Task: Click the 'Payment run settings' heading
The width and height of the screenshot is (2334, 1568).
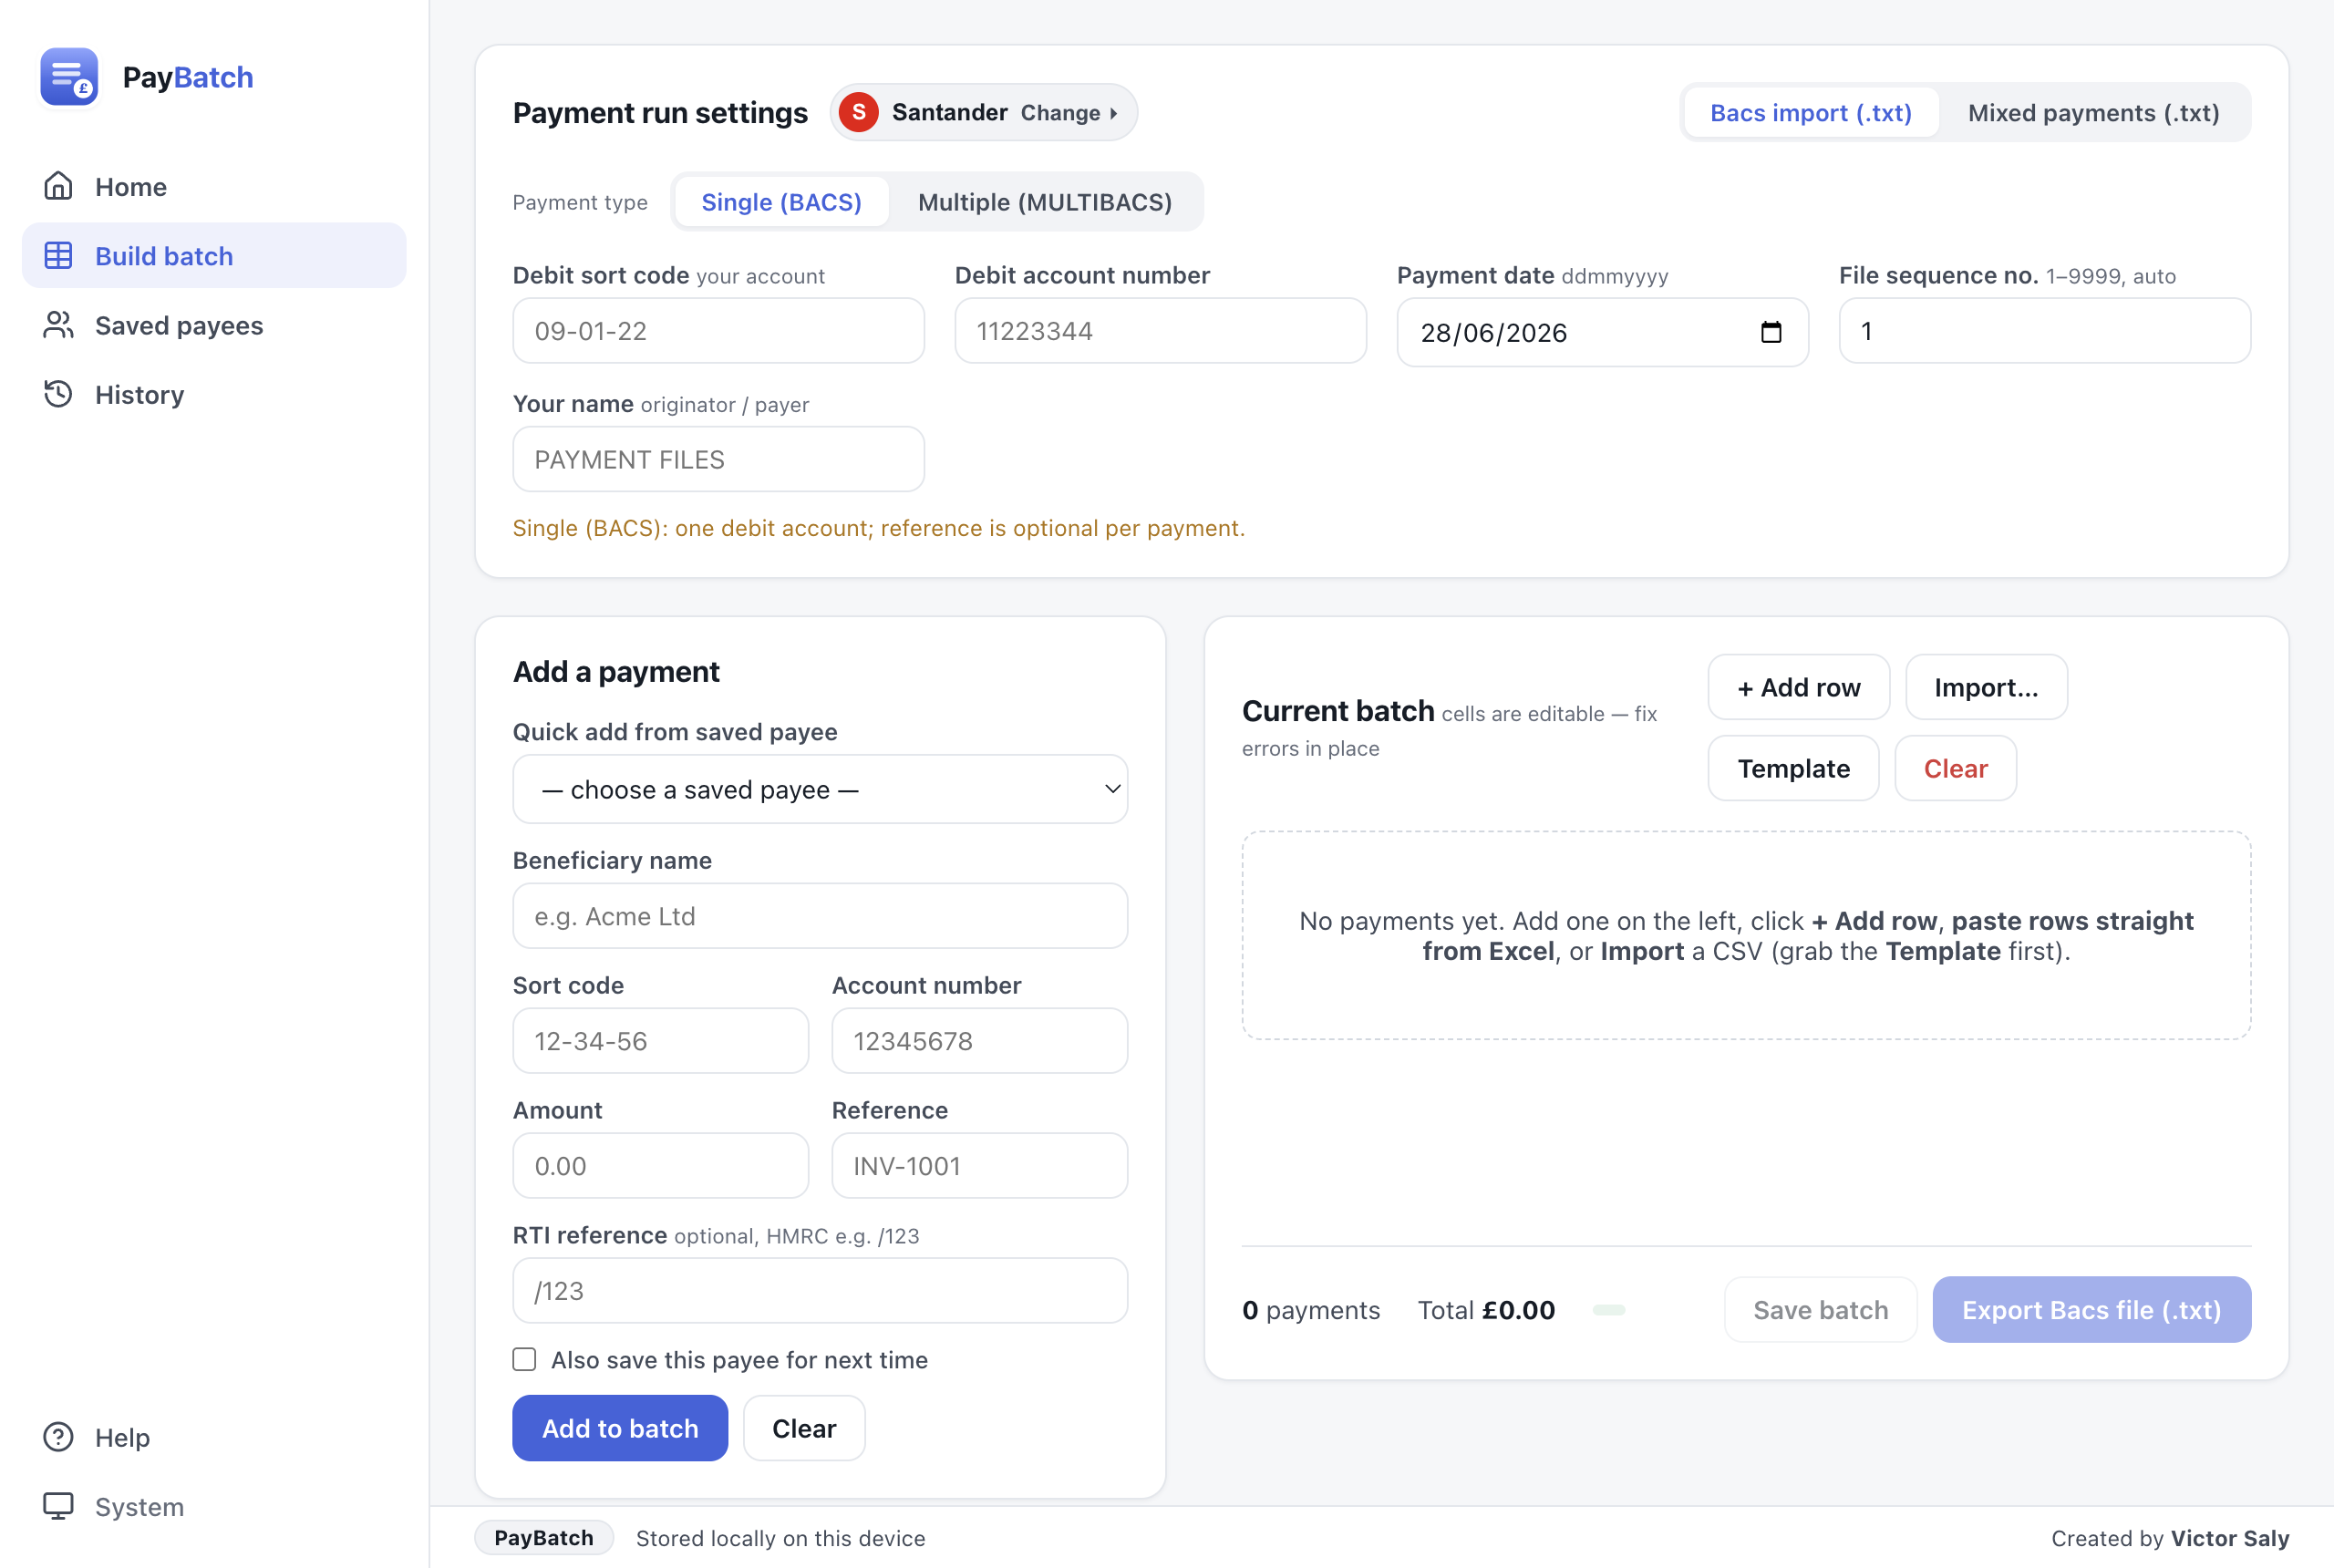Action: (660, 113)
